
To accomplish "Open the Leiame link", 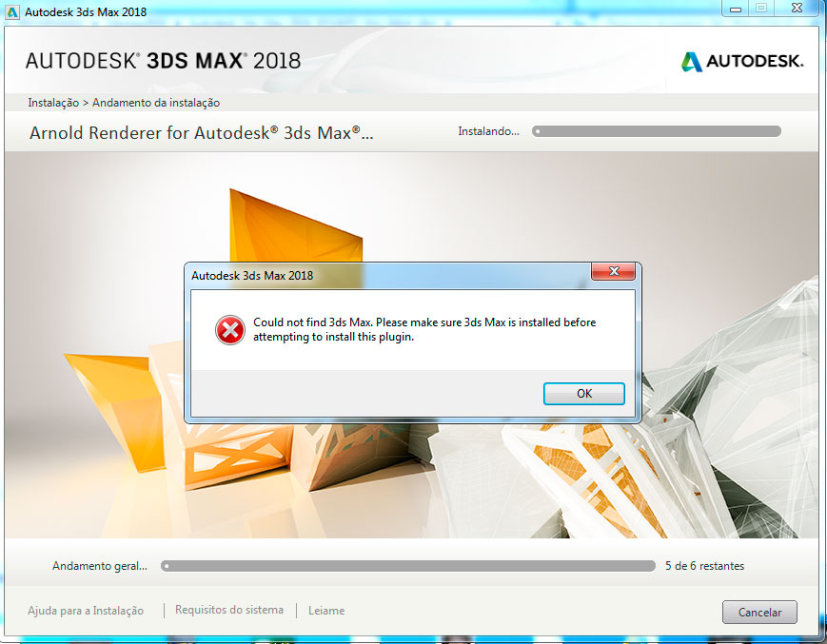I will [x=326, y=611].
